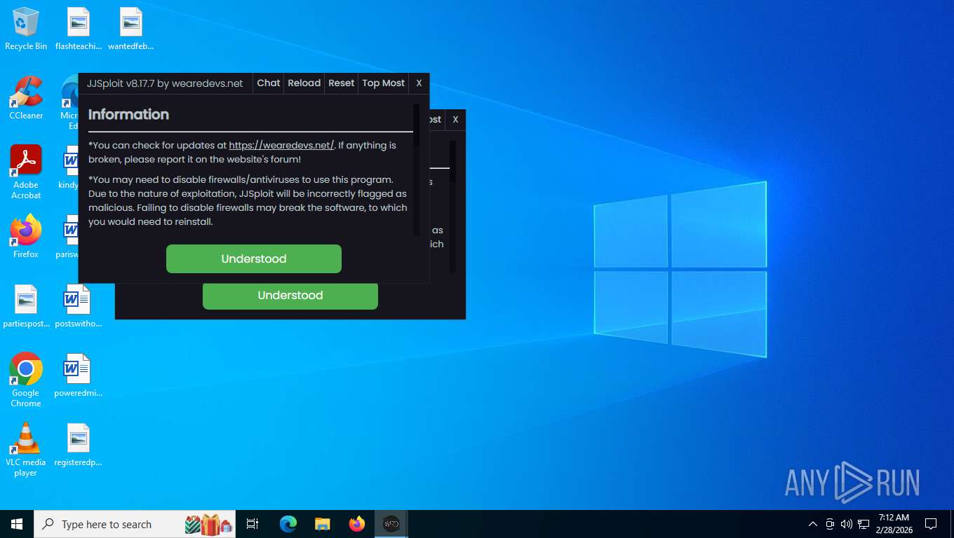Open the Meet Now tray icon

[830, 524]
